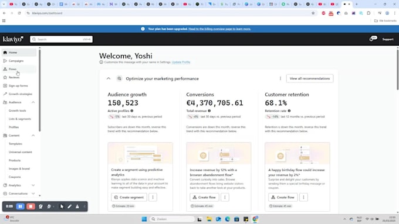Viewport: 399px width, 224px height.
Task: Open the apps grid in bookmarks bar
Action: (4, 21)
